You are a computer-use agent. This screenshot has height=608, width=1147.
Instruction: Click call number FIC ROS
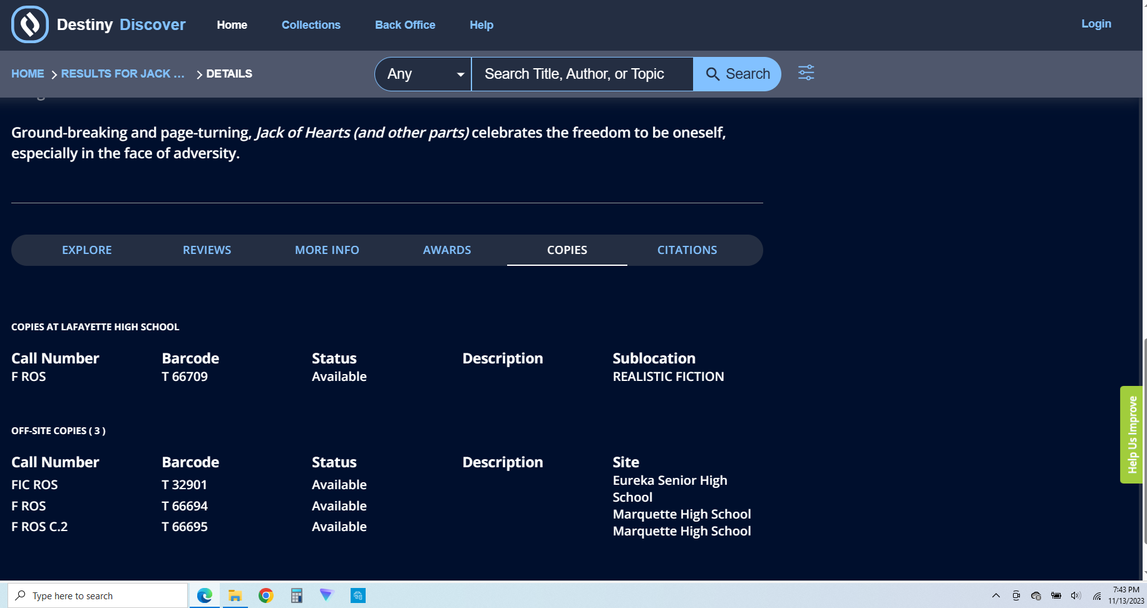coord(34,485)
